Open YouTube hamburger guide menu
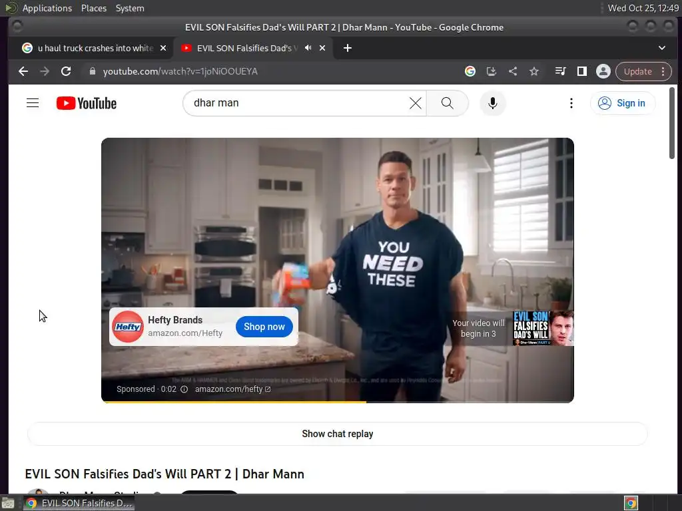 (33, 103)
